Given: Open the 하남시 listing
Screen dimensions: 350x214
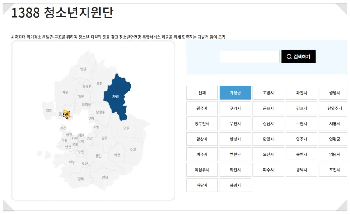Looking at the screenshot, I should click(x=202, y=185).
